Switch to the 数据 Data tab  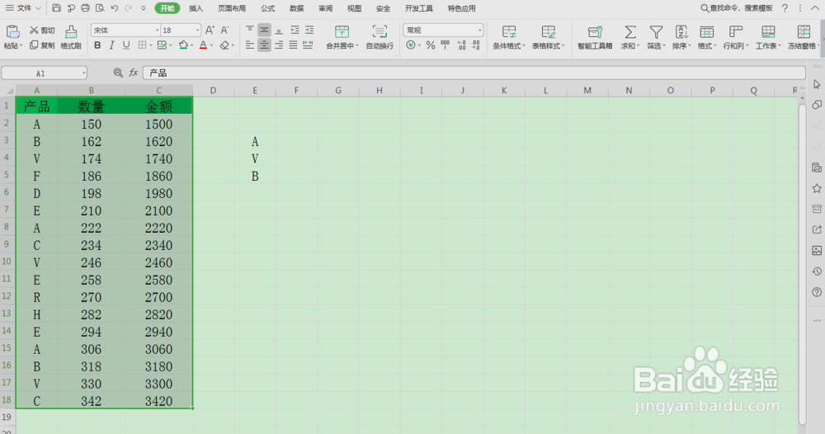297,8
